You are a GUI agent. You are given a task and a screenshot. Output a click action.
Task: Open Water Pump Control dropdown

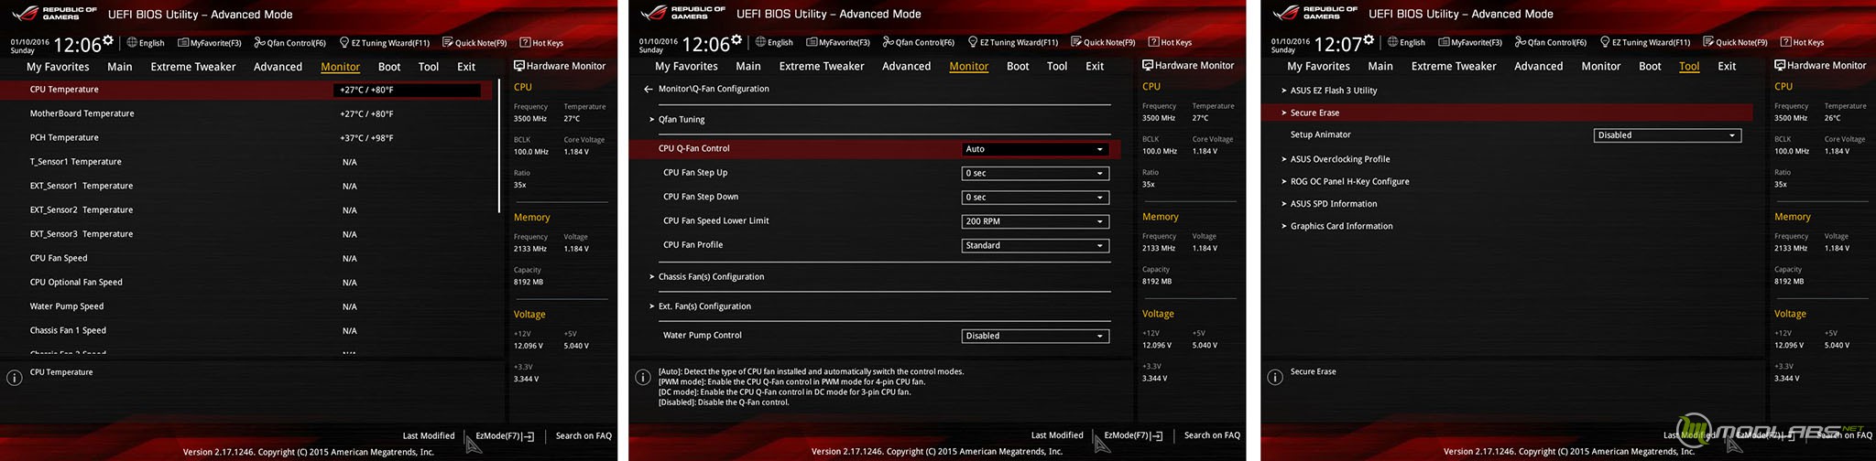pyautogui.click(x=1035, y=336)
